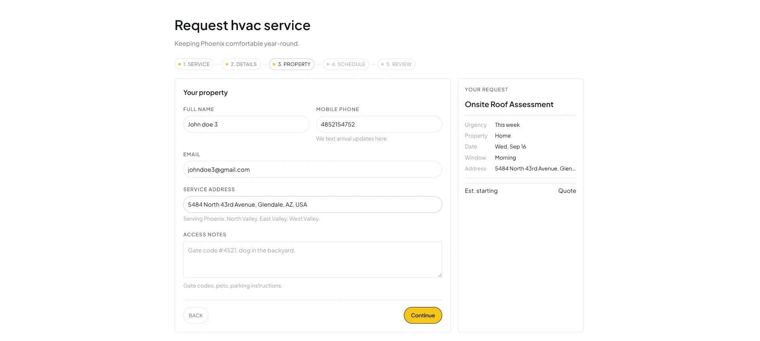Focus the Access Notes text area

coord(313,259)
